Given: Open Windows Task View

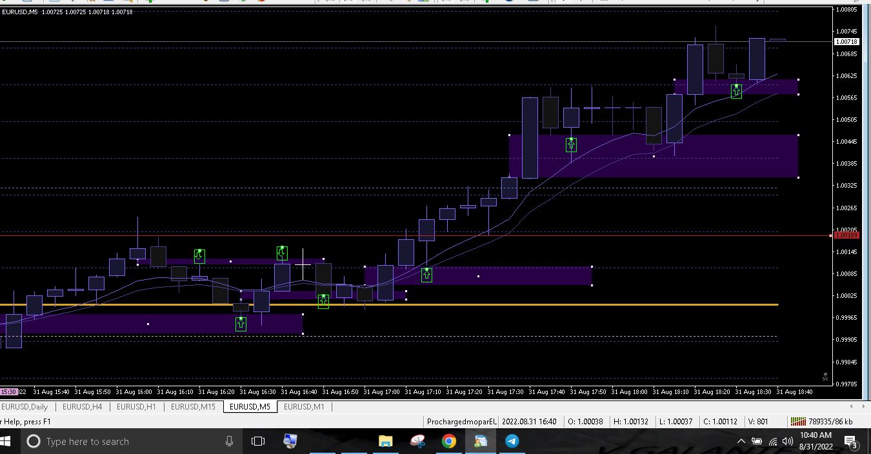Looking at the screenshot, I should [258, 442].
